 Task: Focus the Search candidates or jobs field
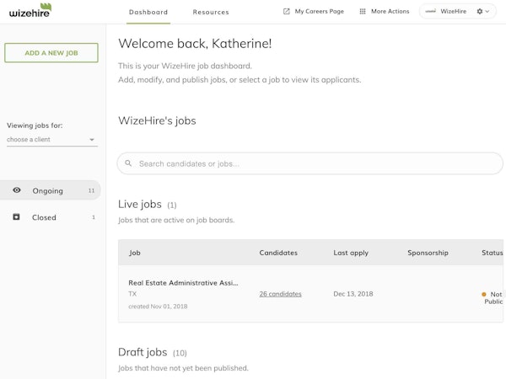coord(310,163)
